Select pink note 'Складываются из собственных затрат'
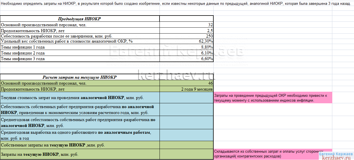The height and width of the screenshot is (160, 354). pyautogui.click(x=273, y=154)
